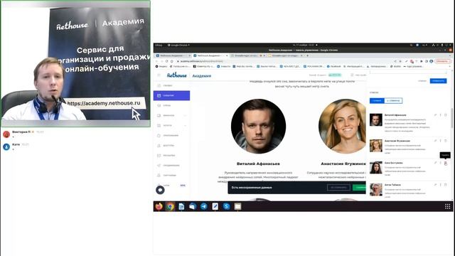This screenshot has height=256, width=455.
Task: Show applications grid in the dock
Action: point(447,206)
